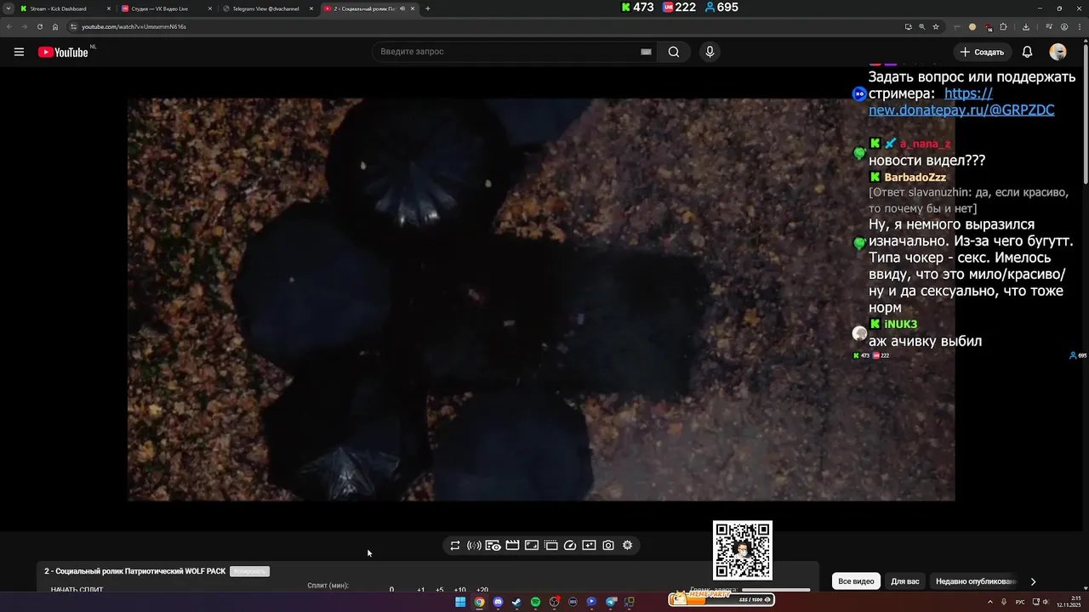Image resolution: width=1089 pixels, height=612 pixels.
Task: Open the YouTube account avatar menu
Action: click(x=1058, y=52)
